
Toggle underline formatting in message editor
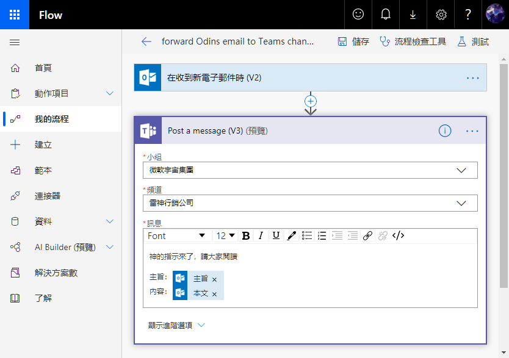276,236
